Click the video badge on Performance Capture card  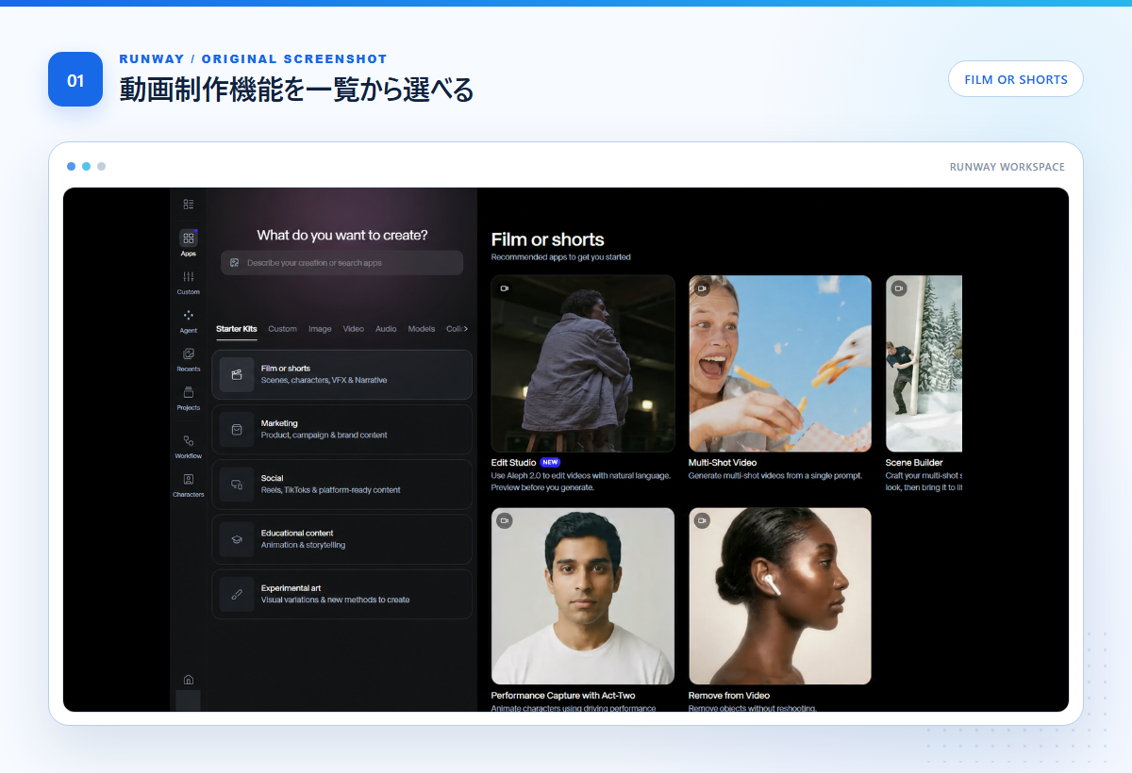[x=505, y=520]
